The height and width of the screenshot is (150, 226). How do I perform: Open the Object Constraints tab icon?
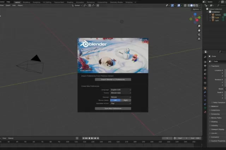click(x=205, y=104)
